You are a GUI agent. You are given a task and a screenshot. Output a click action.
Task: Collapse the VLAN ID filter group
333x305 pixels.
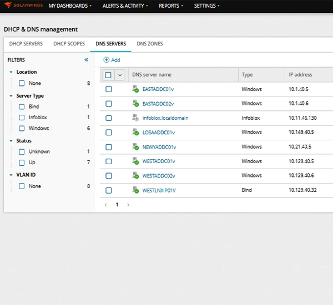tap(11, 175)
